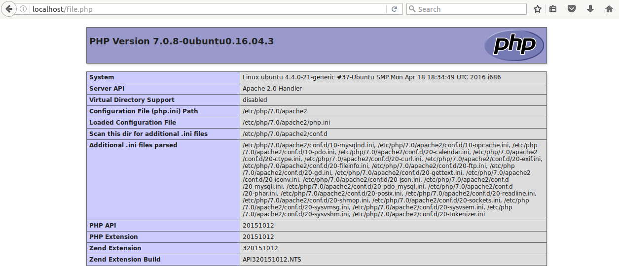Show bookmarks list icon
Viewport: 619px width, 266px height.
[x=553, y=9]
